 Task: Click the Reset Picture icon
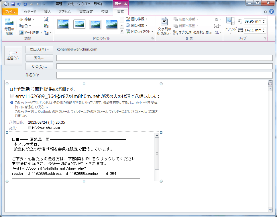click(x=46, y=33)
